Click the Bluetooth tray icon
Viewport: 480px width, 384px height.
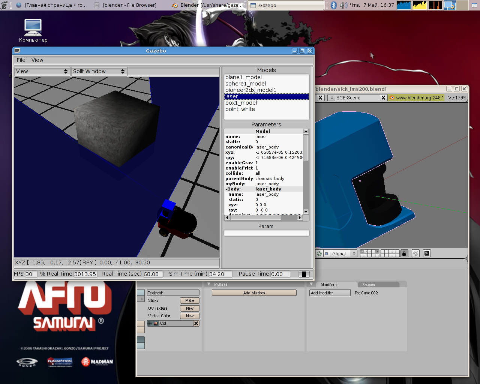(x=334, y=5)
